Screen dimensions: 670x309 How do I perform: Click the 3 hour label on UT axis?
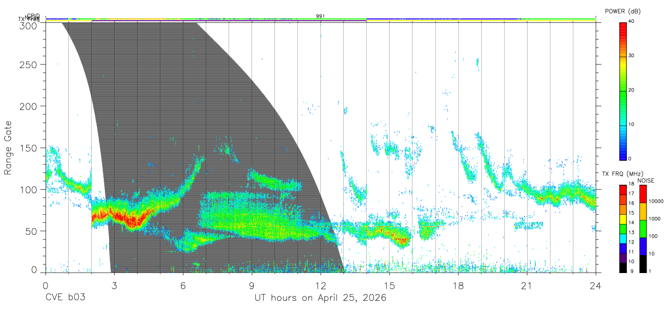click(114, 286)
